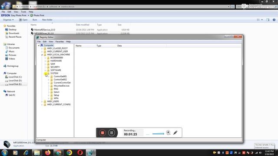
Task: Pause the screen recording
Action: [112, 133]
